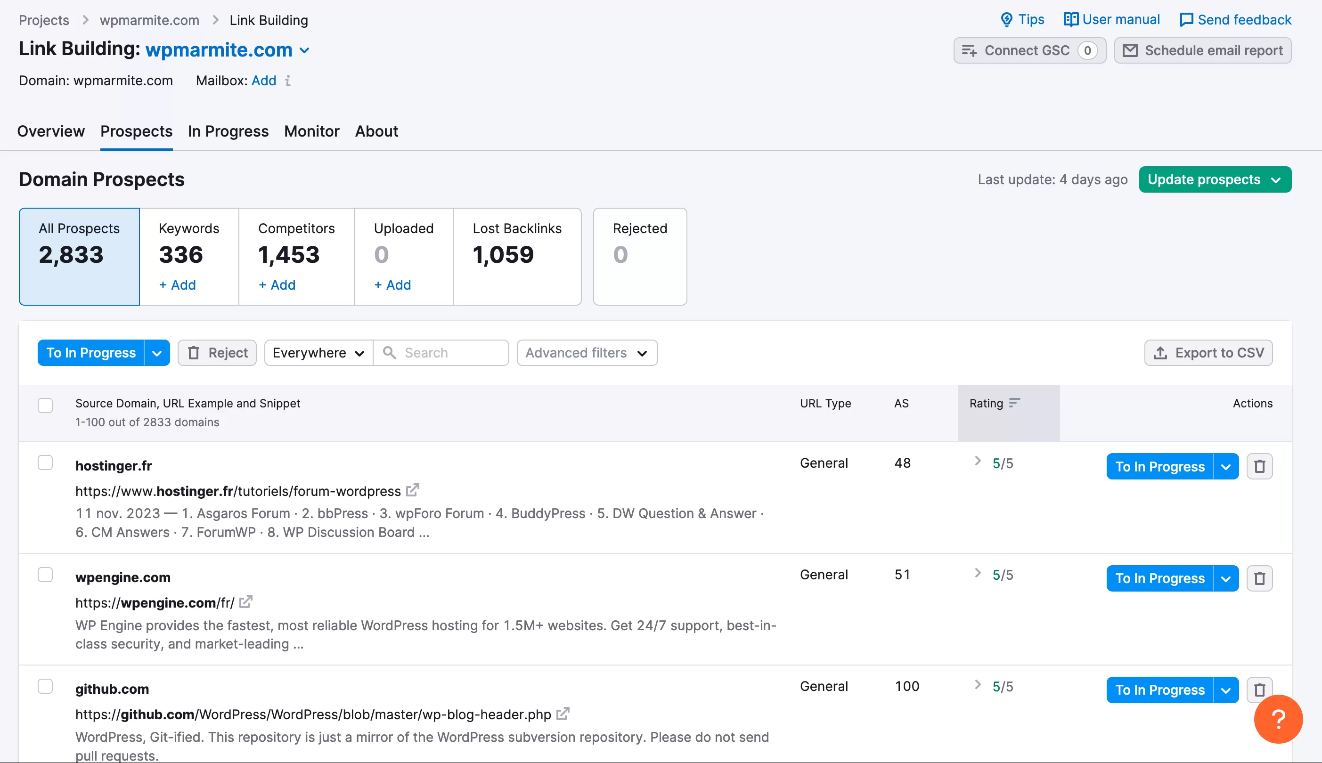Click the Reject trash/delete icon
Viewport: 1322px width, 763px height.
point(194,352)
